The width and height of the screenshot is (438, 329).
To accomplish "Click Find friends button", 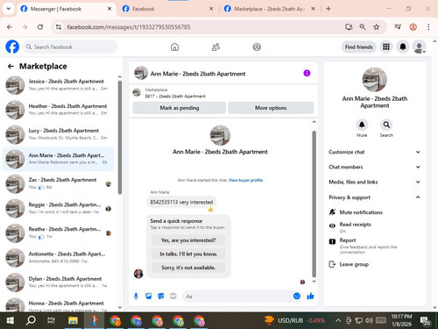I will point(359,46).
